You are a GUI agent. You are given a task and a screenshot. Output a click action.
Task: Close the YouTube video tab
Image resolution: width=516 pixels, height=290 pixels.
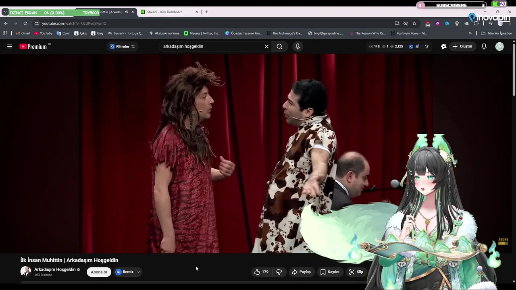[x=133, y=12]
